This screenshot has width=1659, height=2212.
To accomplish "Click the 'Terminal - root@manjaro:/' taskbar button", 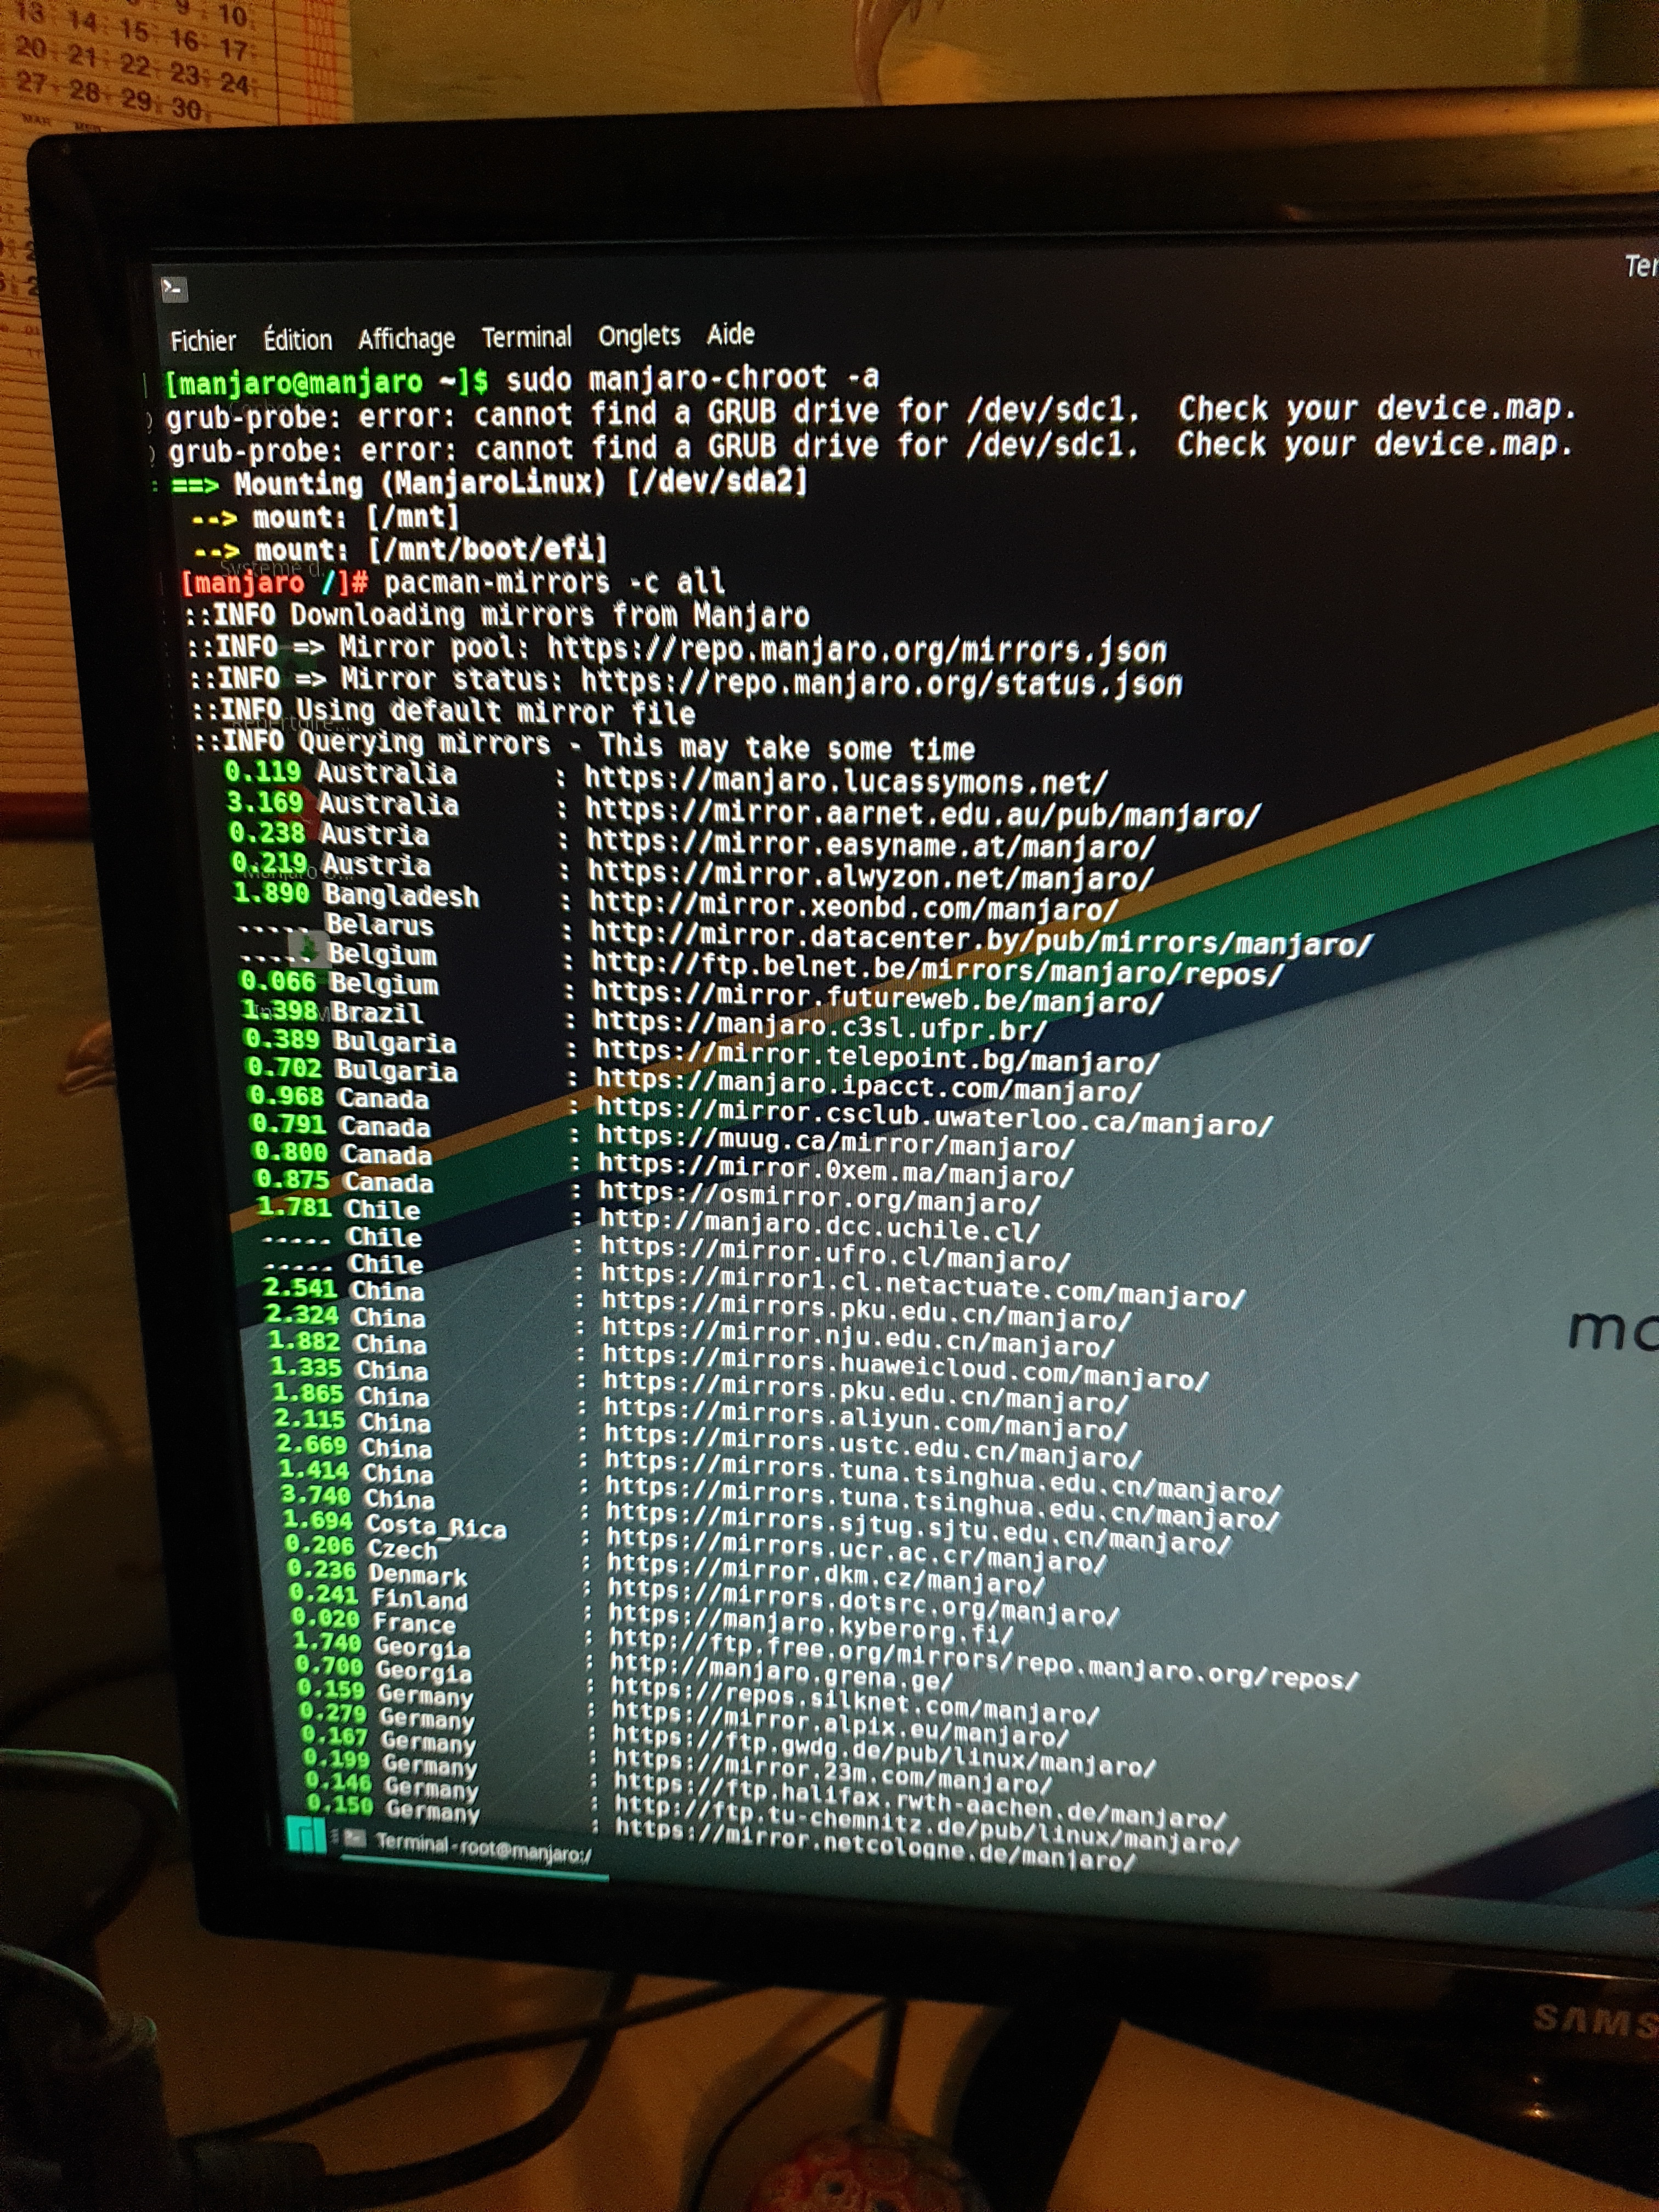I will click(x=483, y=1848).
